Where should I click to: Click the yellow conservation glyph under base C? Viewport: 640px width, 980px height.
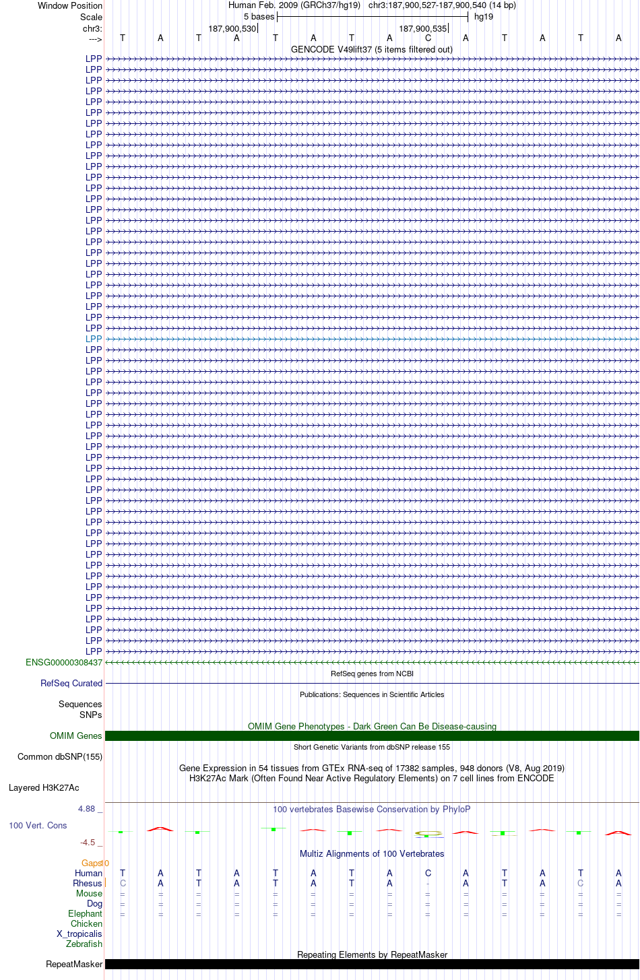point(428,834)
